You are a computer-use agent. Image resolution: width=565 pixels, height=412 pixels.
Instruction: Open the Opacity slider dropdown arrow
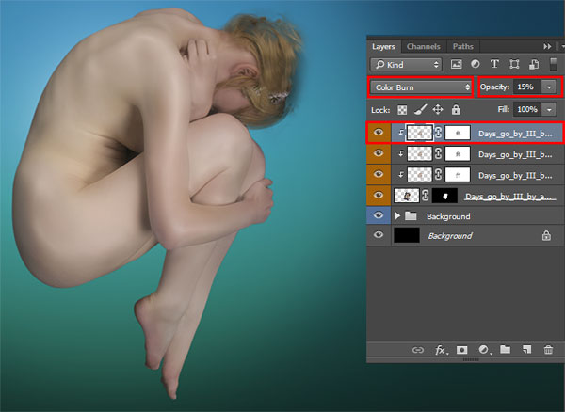[549, 87]
